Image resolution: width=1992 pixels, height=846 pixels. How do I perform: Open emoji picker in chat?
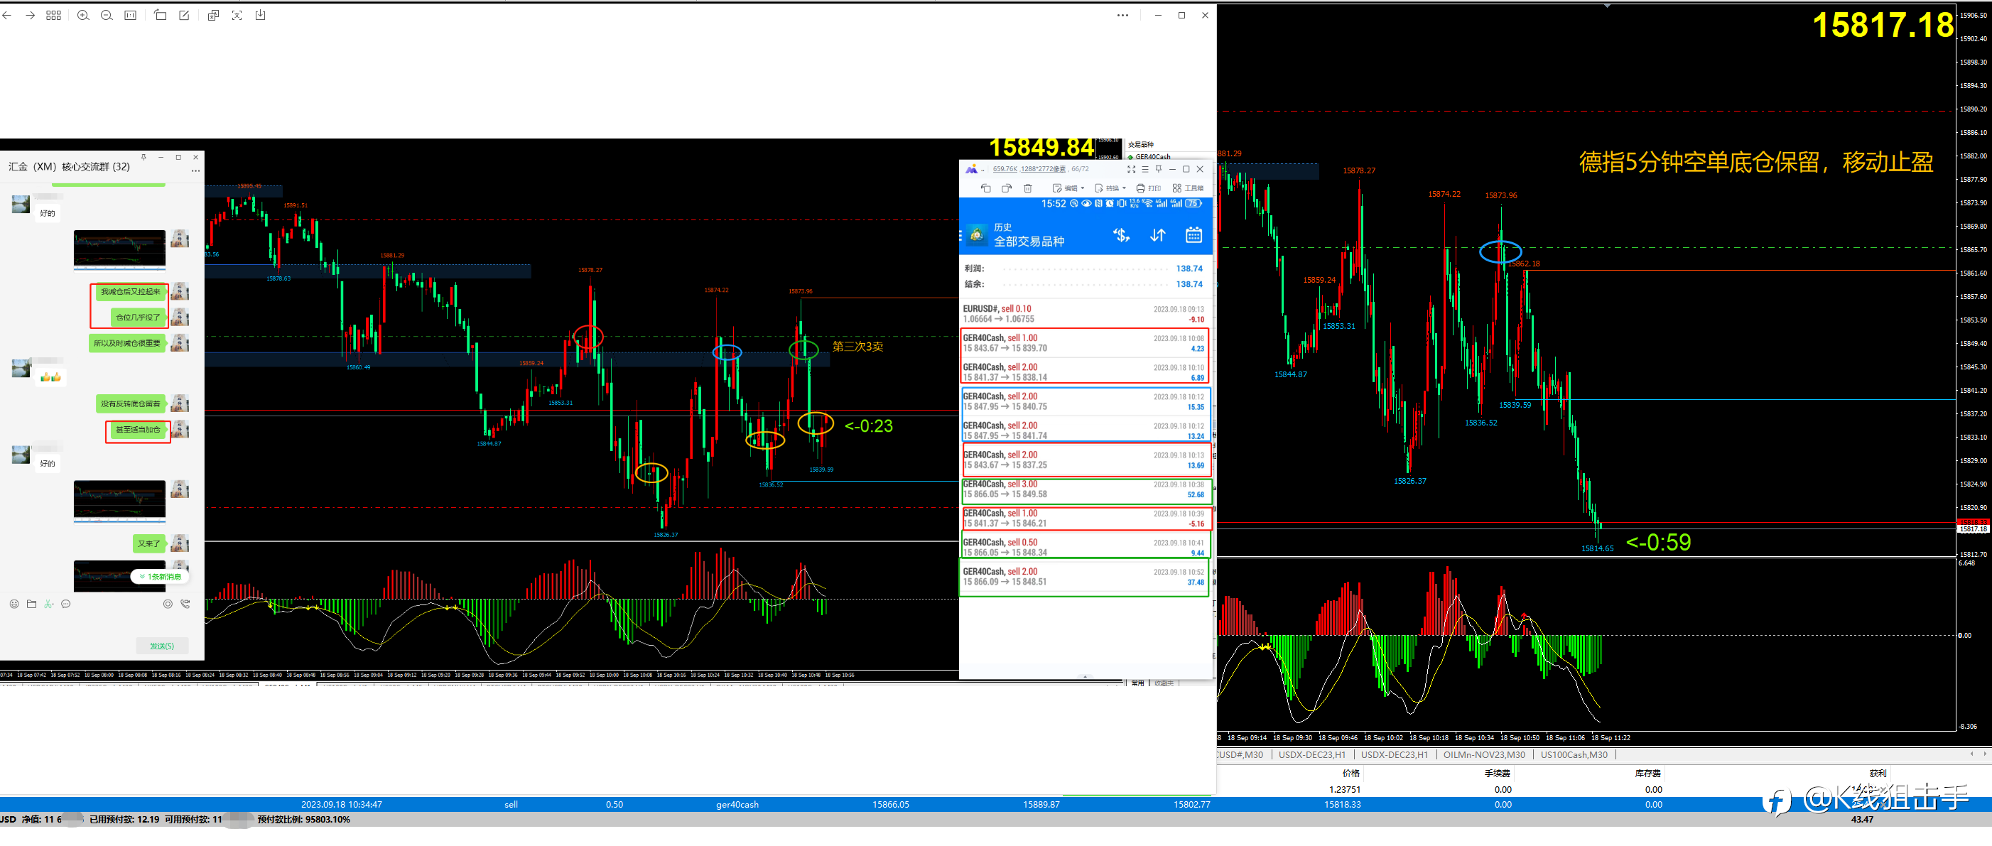click(14, 604)
